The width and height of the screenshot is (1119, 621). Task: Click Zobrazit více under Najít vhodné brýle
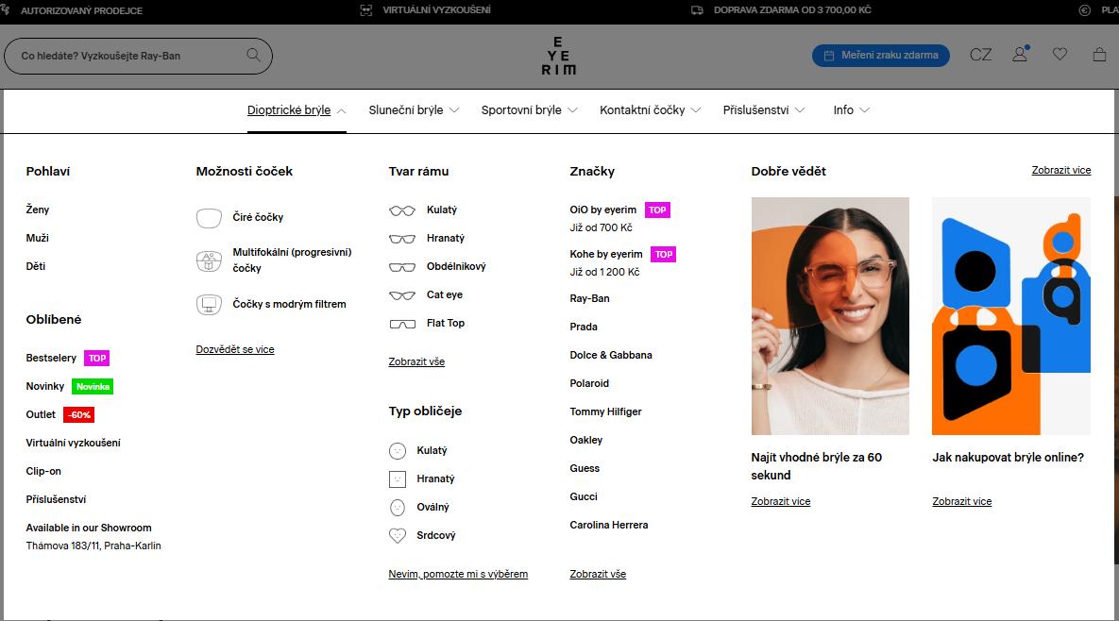(x=781, y=501)
